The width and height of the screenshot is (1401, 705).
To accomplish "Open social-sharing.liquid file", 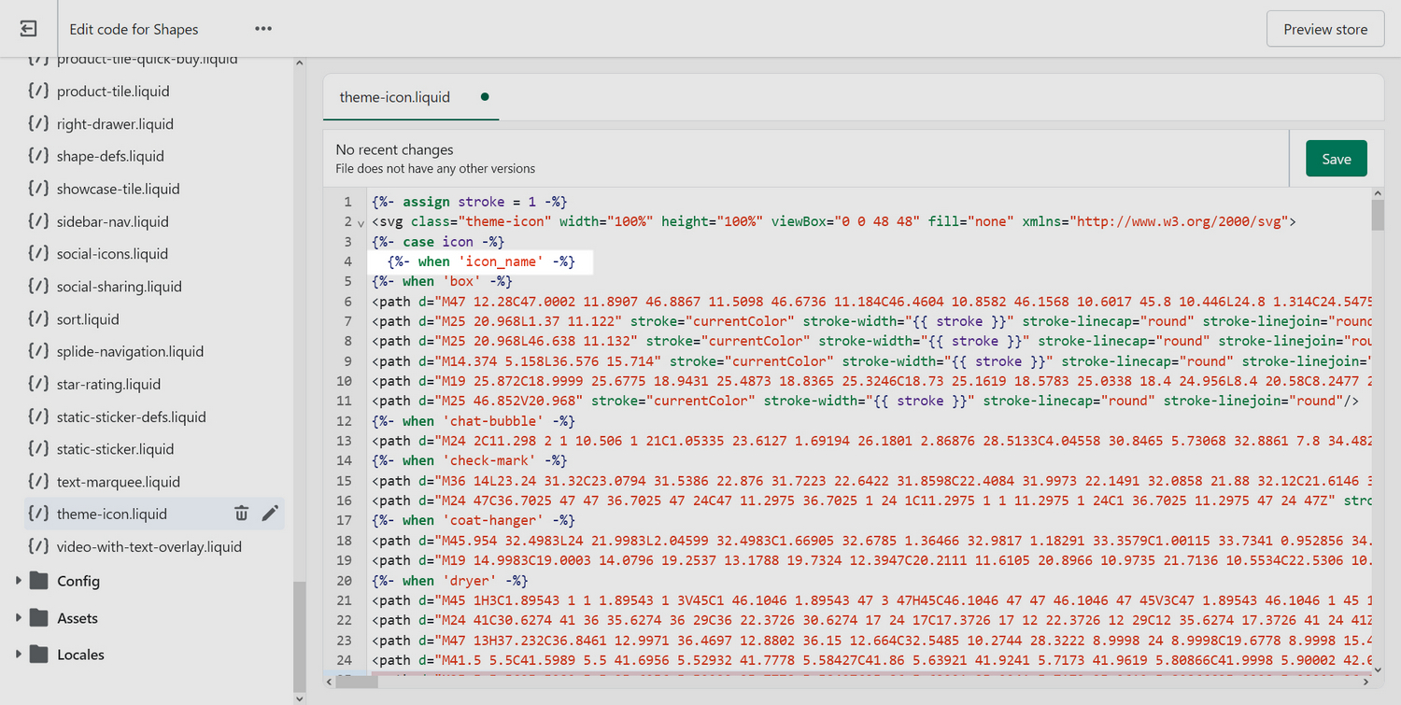I will pos(119,286).
